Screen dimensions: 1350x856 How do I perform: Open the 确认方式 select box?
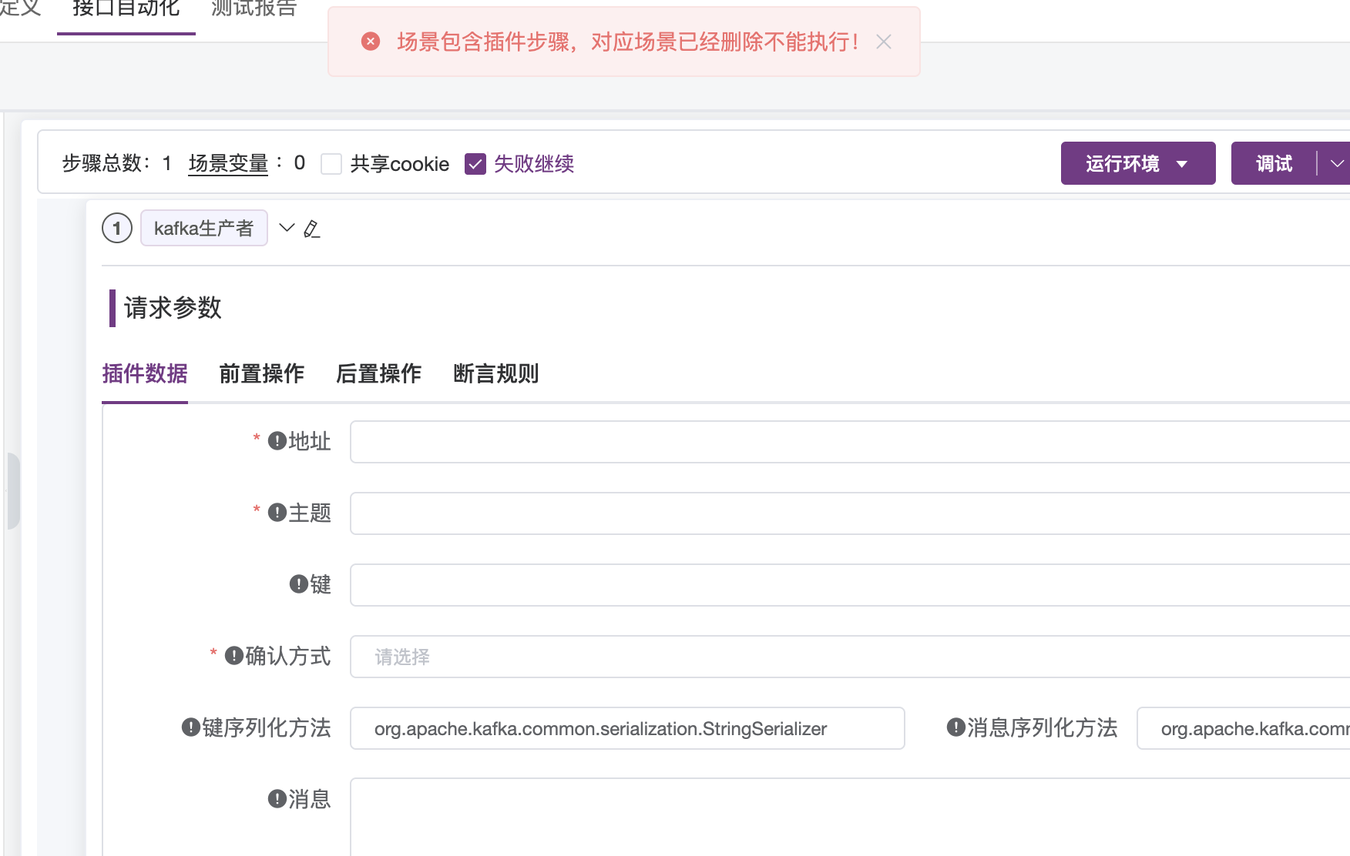click(x=850, y=657)
